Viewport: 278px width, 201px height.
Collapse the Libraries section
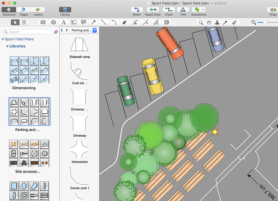(8, 46)
